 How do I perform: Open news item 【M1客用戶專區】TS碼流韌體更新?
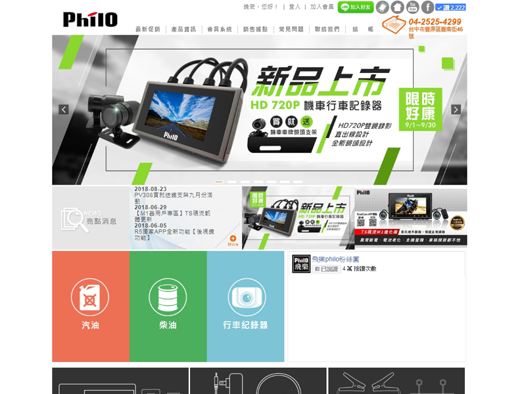172,216
